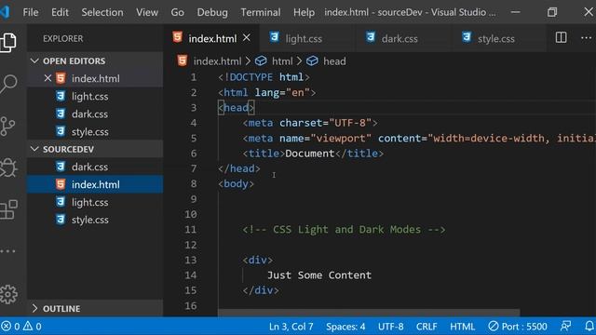Open the Terminal menu
Screen dimensions: 596x335
(x=261, y=12)
